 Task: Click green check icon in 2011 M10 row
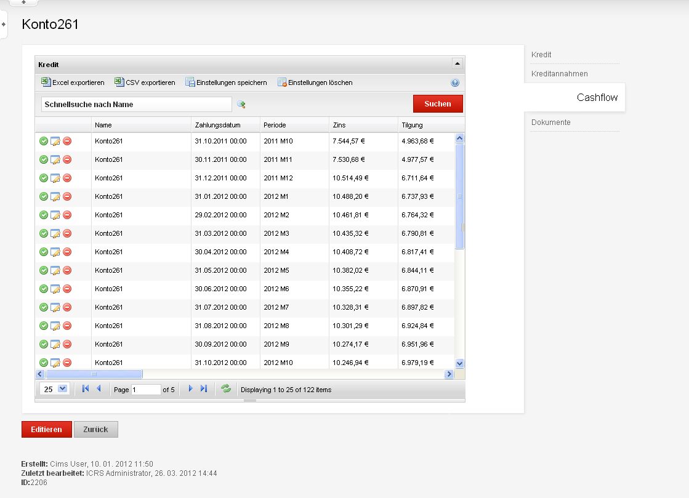44,141
